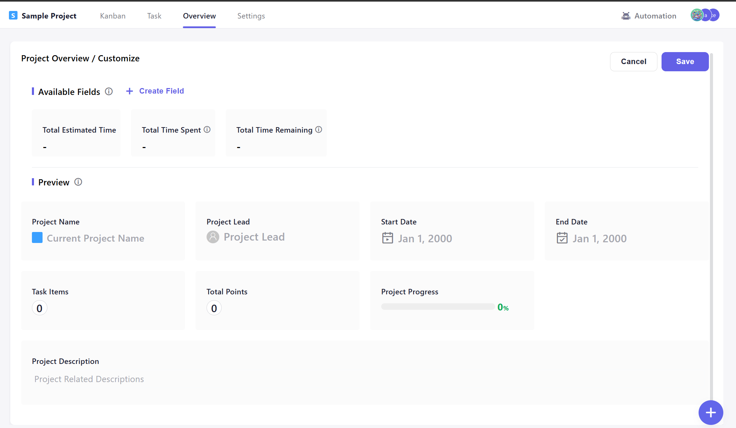Click the Project Lead avatar icon

(x=213, y=237)
